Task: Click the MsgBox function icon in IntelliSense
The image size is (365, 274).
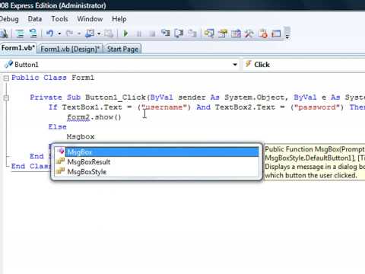Action: (x=61, y=151)
